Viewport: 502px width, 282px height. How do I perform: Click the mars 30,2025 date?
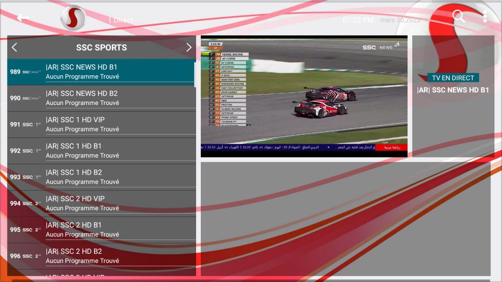click(x=400, y=20)
